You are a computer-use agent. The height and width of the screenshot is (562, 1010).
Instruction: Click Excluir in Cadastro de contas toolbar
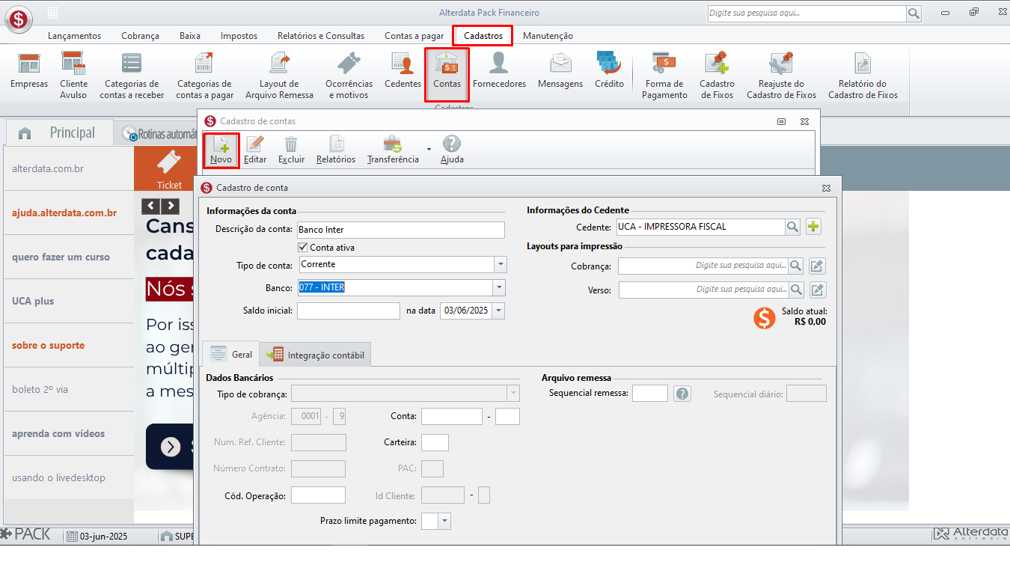(x=291, y=150)
